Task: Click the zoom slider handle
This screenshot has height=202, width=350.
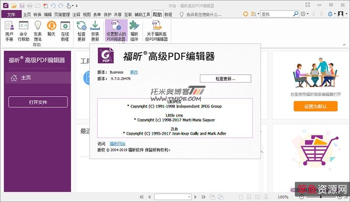Action: pyautogui.click(x=321, y=197)
